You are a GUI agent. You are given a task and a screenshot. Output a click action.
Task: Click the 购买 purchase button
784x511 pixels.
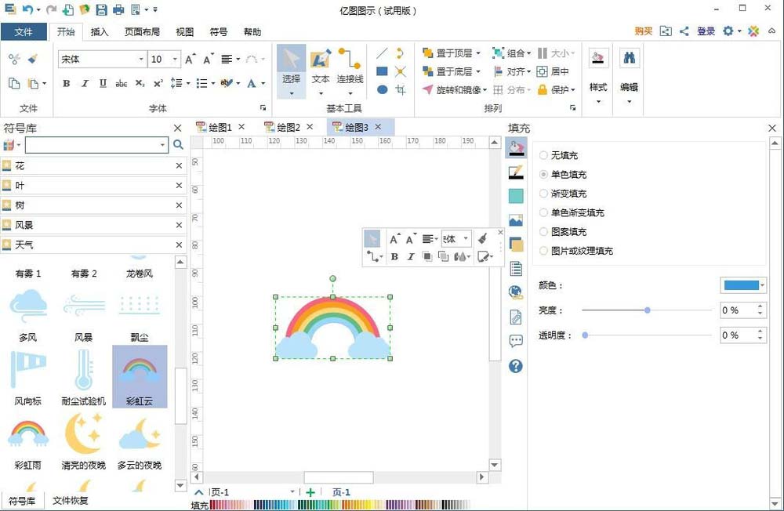pos(642,31)
